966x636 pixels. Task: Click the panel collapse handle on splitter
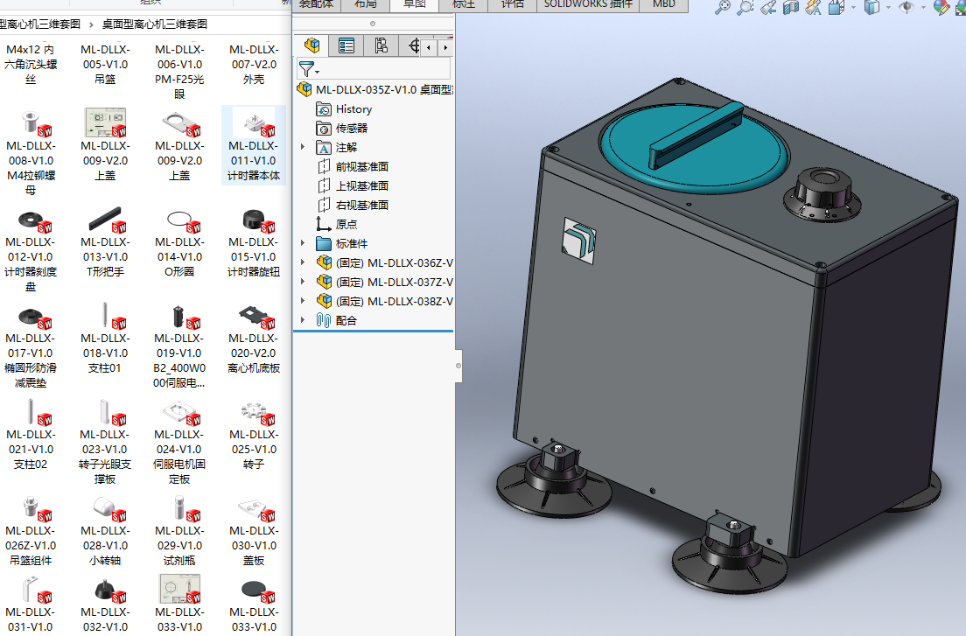[x=458, y=367]
